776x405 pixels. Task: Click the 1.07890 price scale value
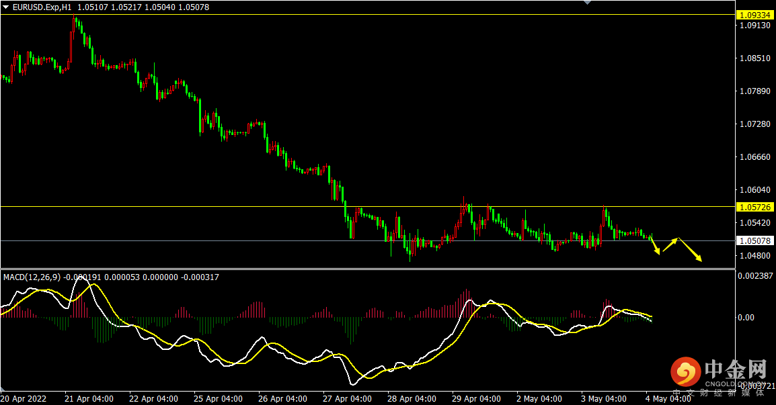[x=754, y=91]
